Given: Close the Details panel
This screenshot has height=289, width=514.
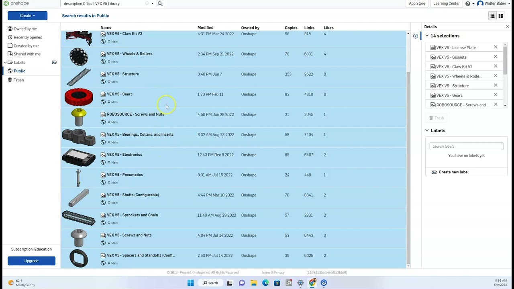Looking at the screenshot, I should point(508,27).
